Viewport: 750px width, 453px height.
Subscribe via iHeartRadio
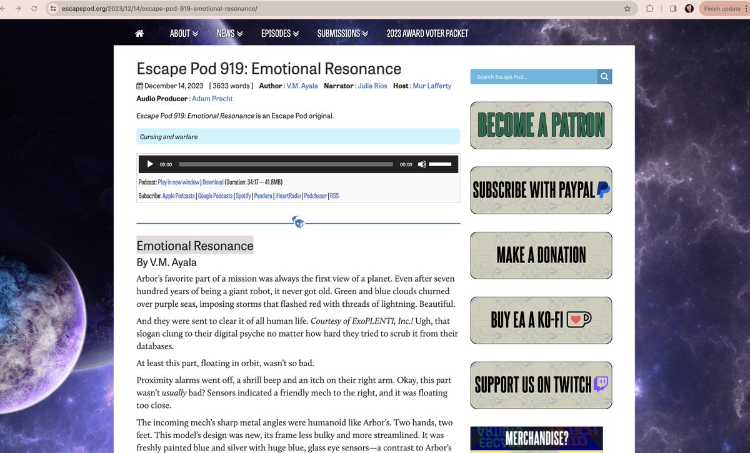point(288,196)
